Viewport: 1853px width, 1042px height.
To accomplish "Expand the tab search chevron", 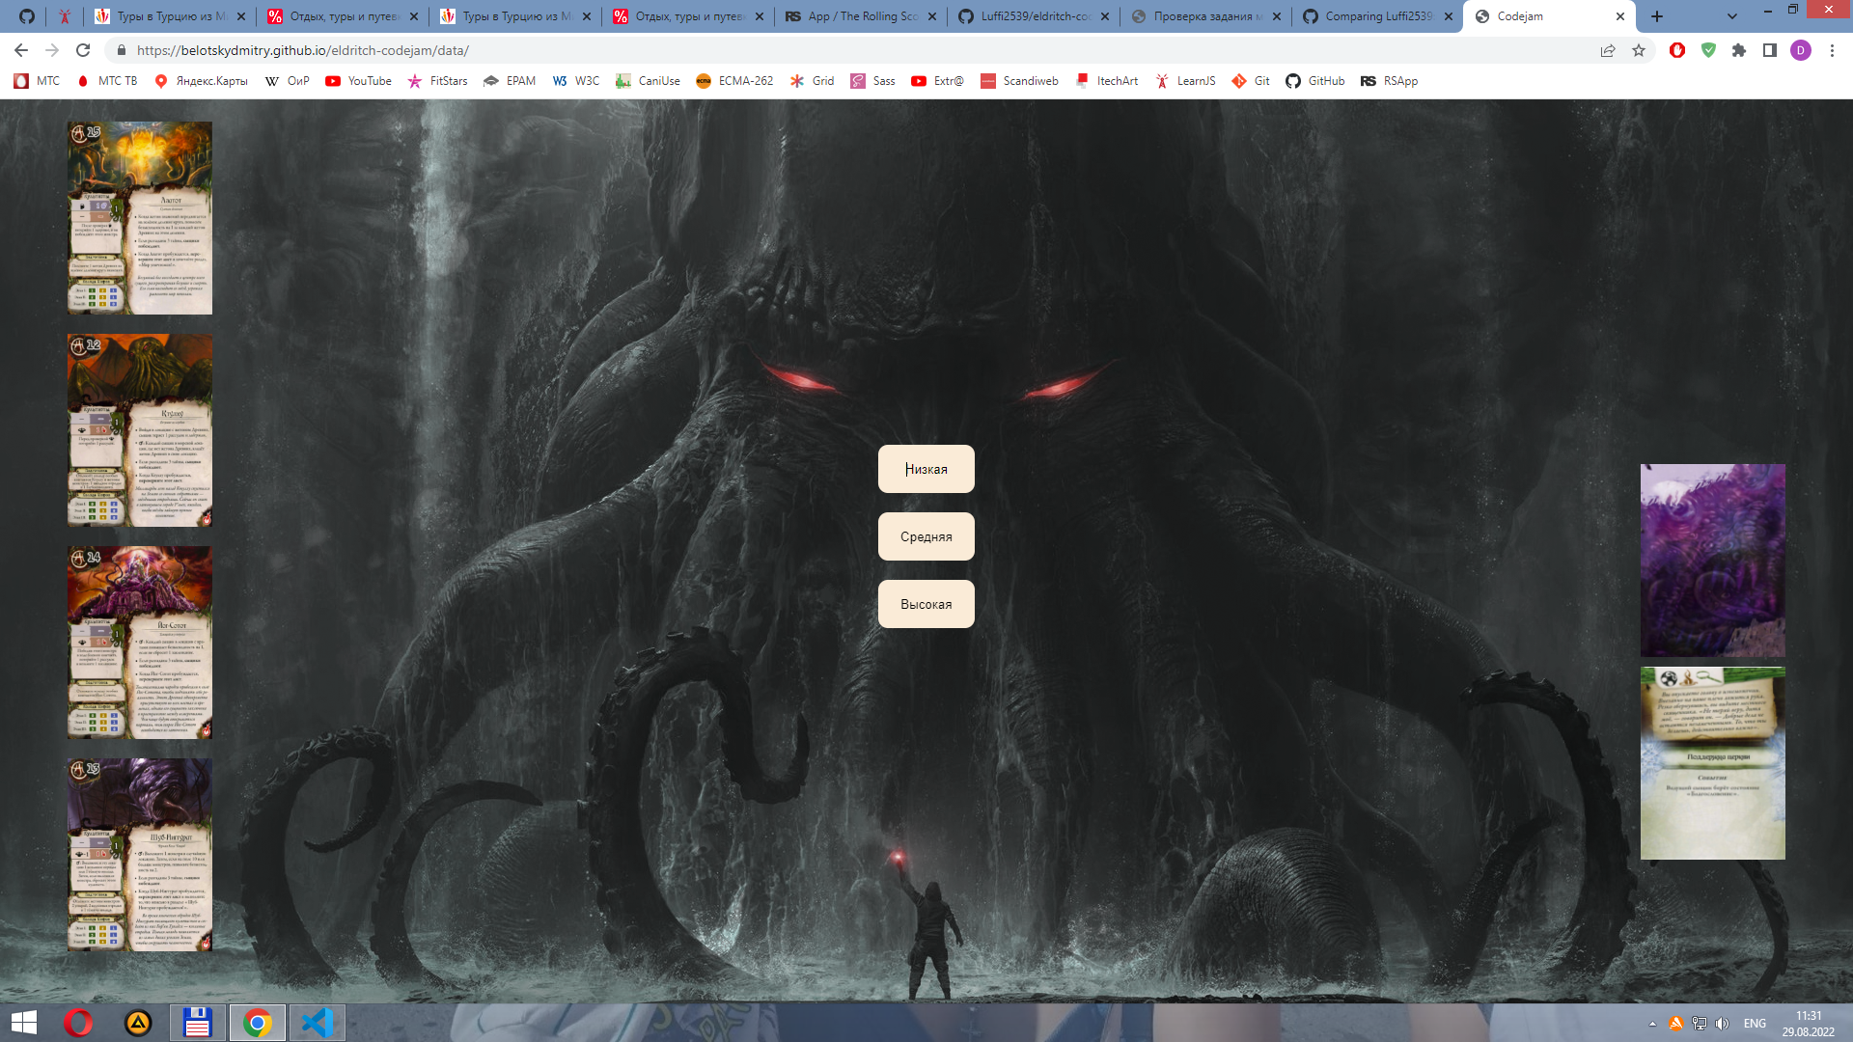I will [1731, 16].
